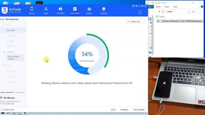Toggle the Close iTunes checkbox

(x=2, y=110)
